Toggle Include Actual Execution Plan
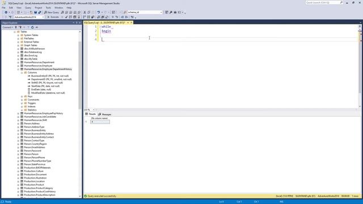Image resolution: width=363 pixels, height=204 pixels. (84, 17)
